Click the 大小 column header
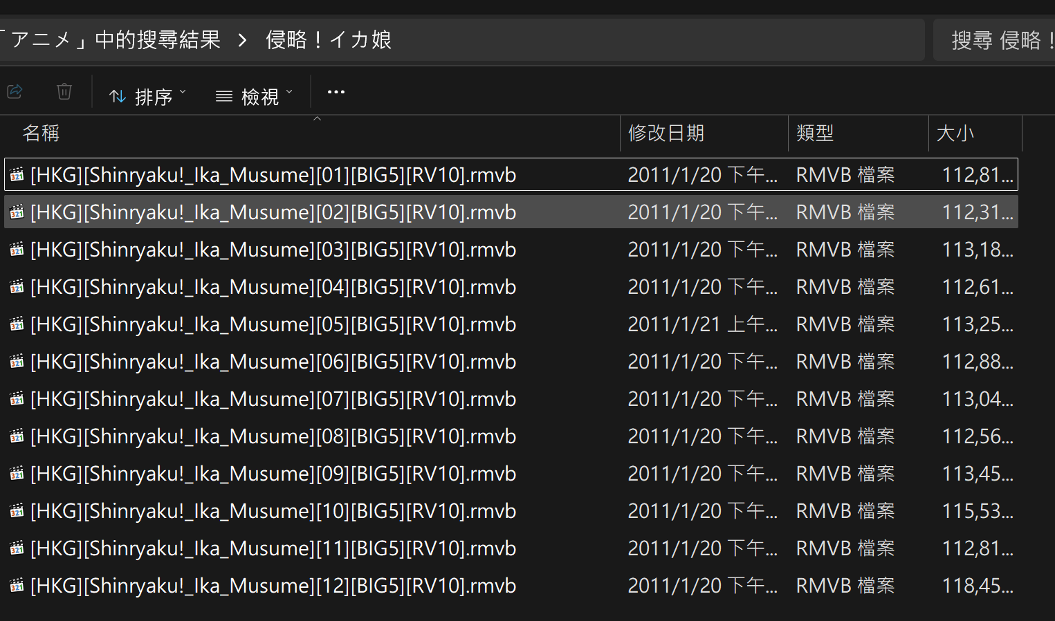The width and height of the screenshot is (1055, 621). click(975, 133)
